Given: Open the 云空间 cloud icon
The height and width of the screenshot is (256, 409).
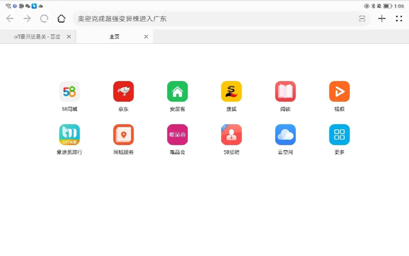Looking at the screenshot, I should tap(286, 134).
